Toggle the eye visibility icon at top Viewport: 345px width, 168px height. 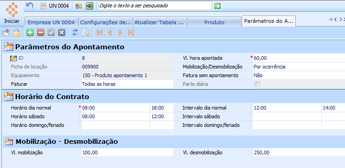(90, 6)
